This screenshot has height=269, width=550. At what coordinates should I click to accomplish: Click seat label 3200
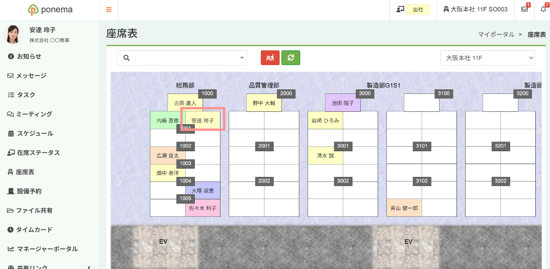click(522, 93)
